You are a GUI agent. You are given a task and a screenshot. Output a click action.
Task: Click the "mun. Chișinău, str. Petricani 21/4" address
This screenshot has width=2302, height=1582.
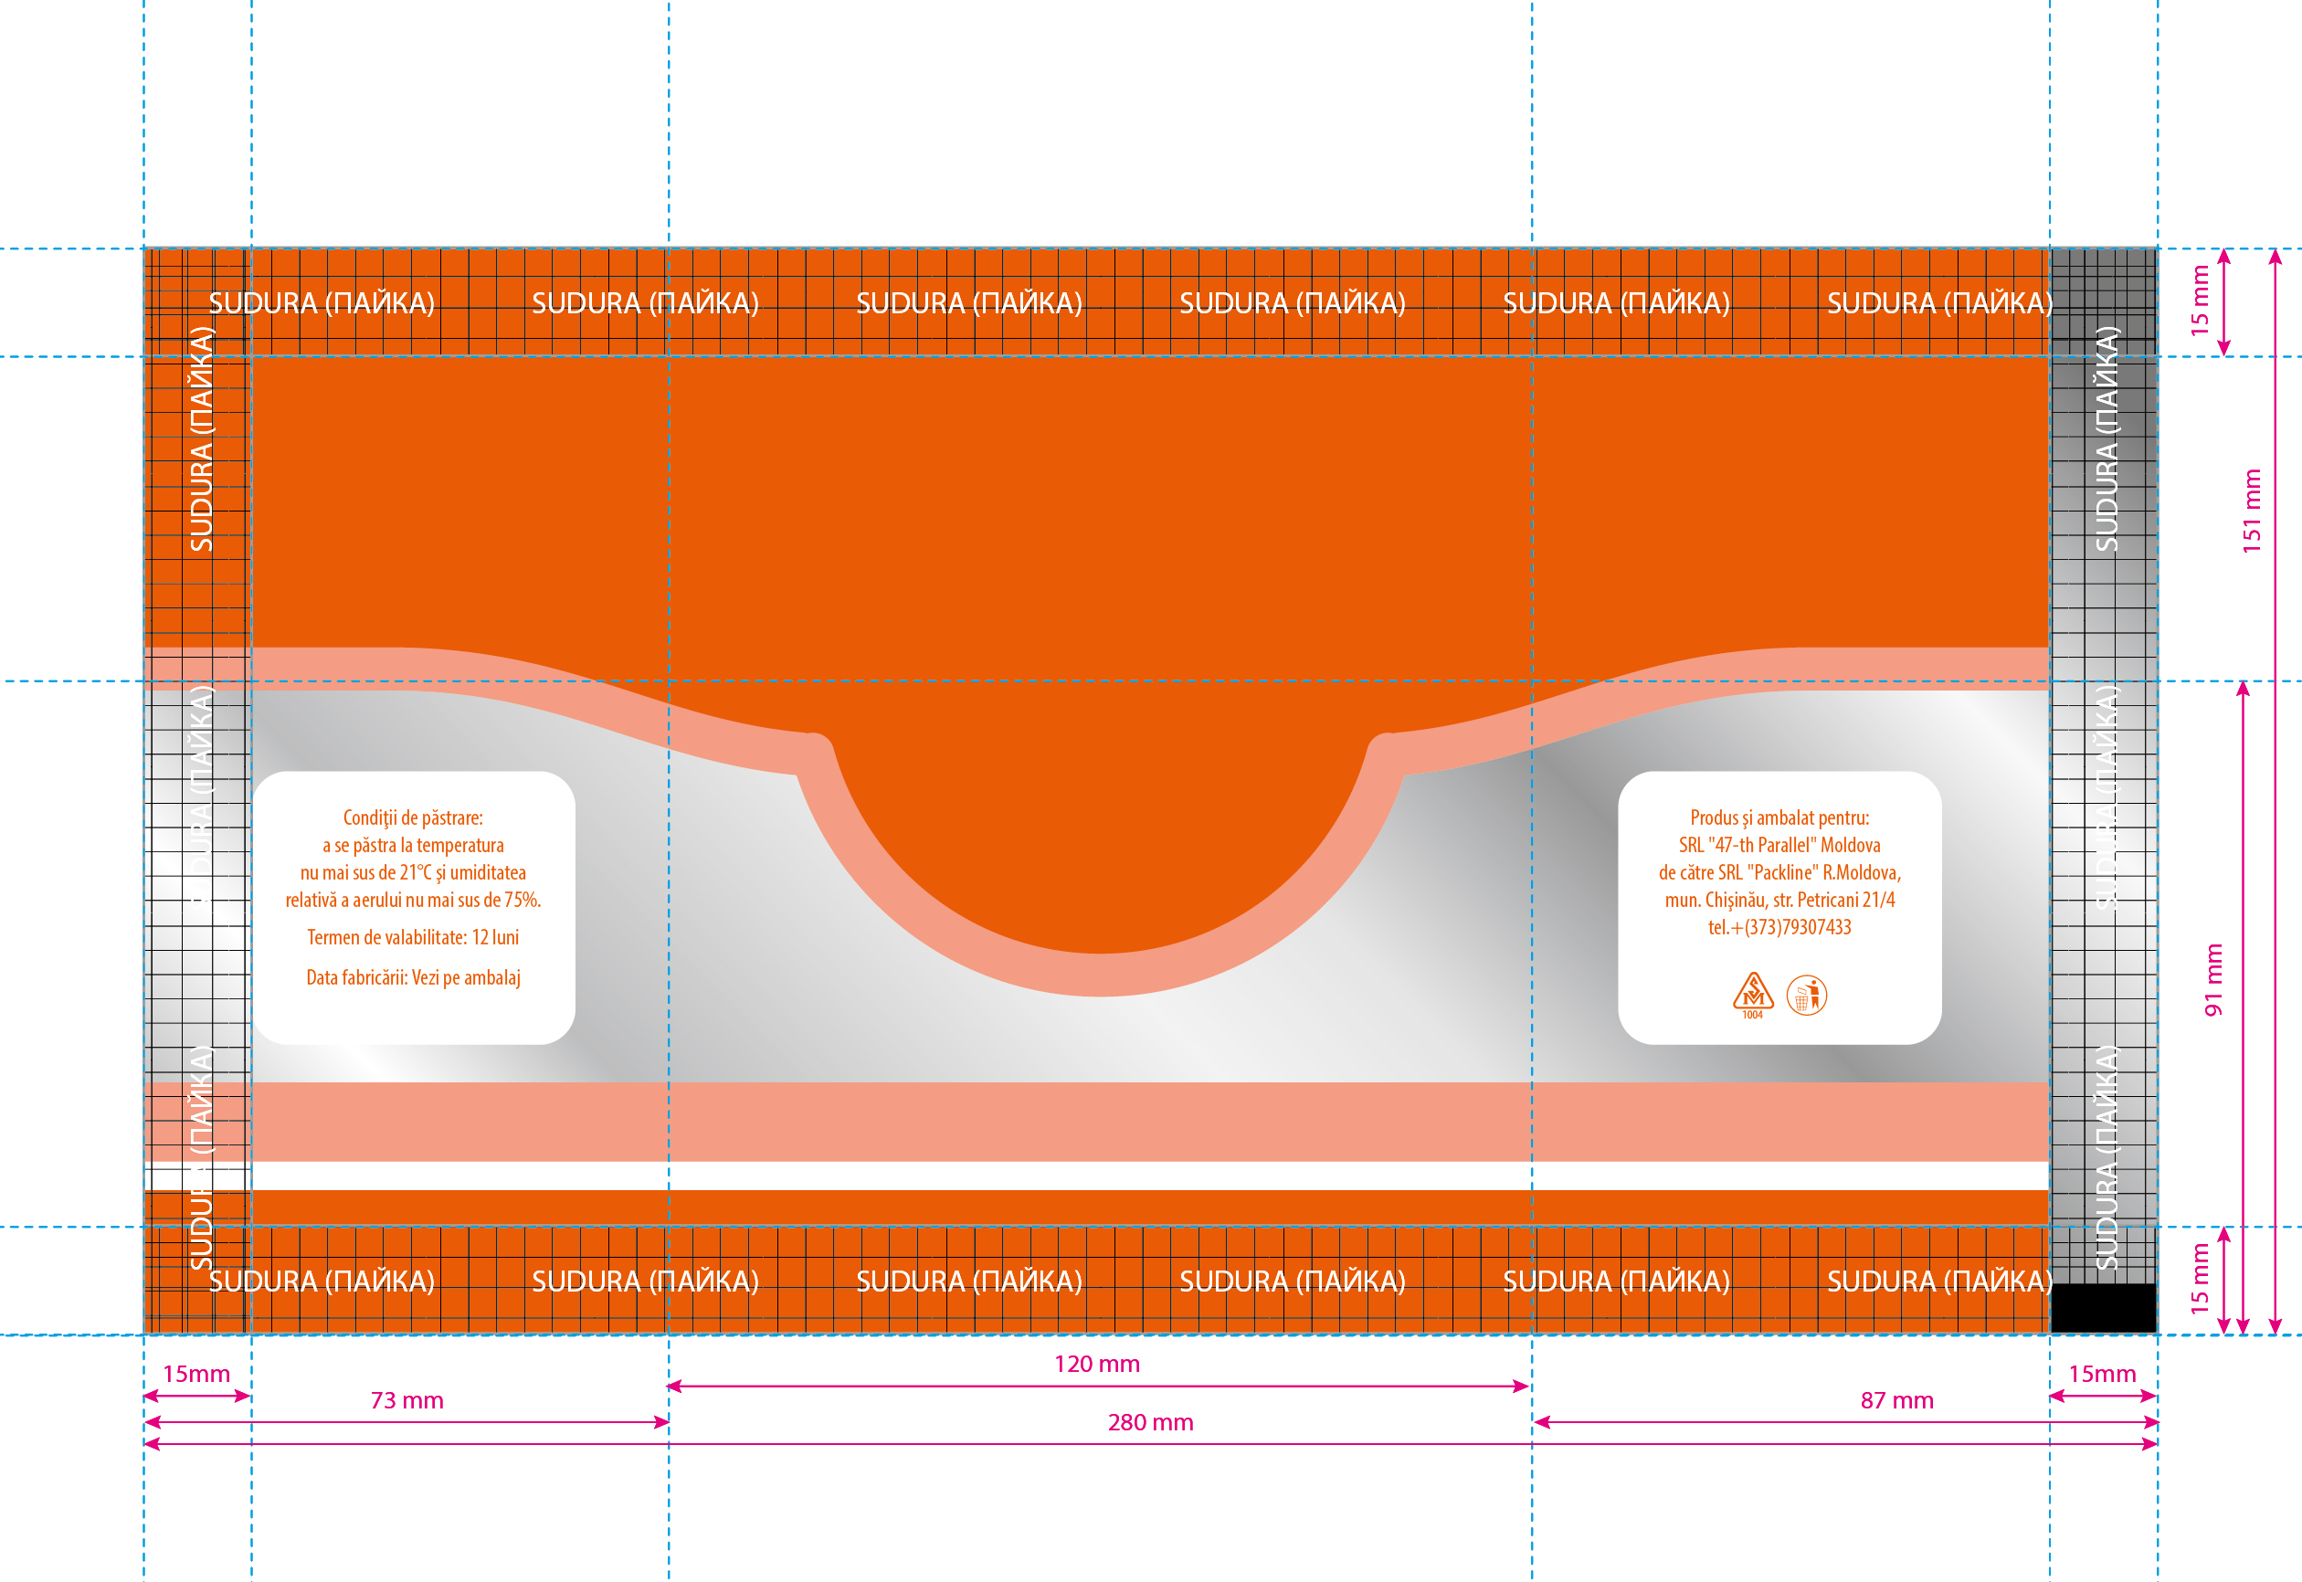click(x=1779, y=900)
